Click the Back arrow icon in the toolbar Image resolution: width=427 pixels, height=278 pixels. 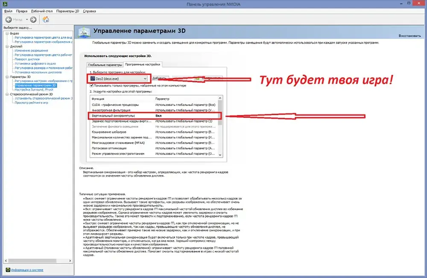click(9, 20)
